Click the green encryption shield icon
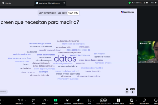The width and height of the screenshot is (158, 105). pyautogui.click(x=130, y=3)
